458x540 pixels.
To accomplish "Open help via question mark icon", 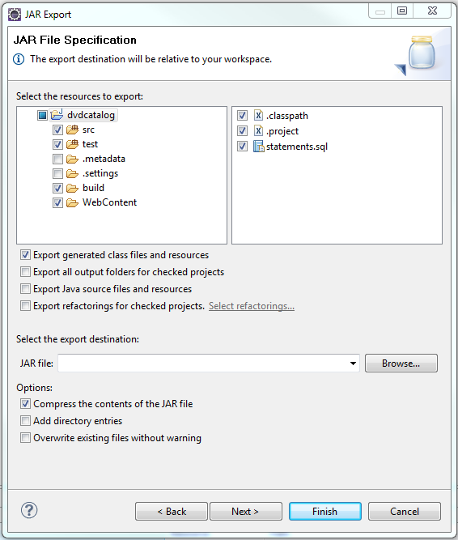I will click(x=29, y=510).
